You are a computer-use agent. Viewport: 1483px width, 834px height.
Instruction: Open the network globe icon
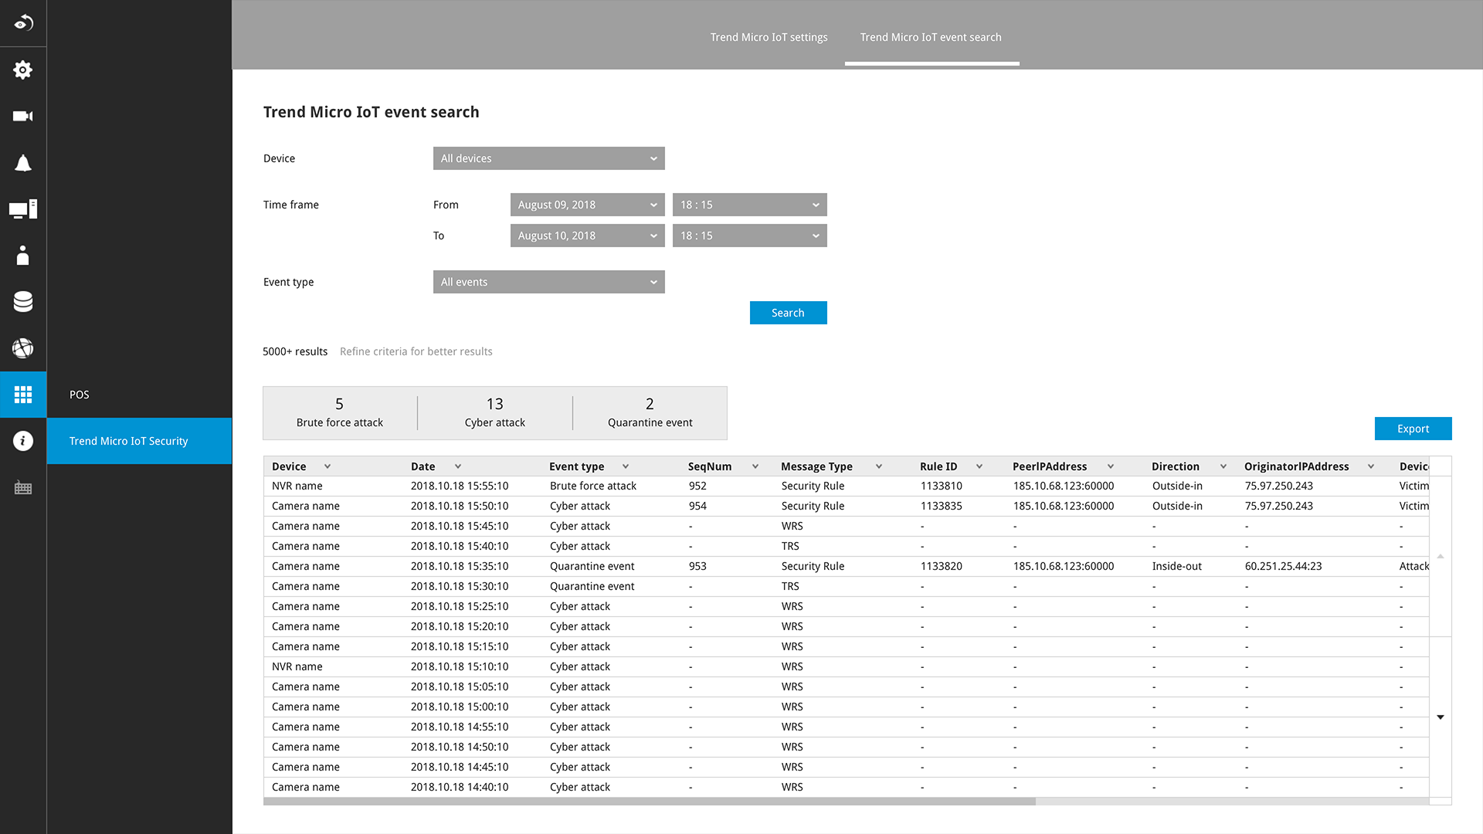point(23,348)
